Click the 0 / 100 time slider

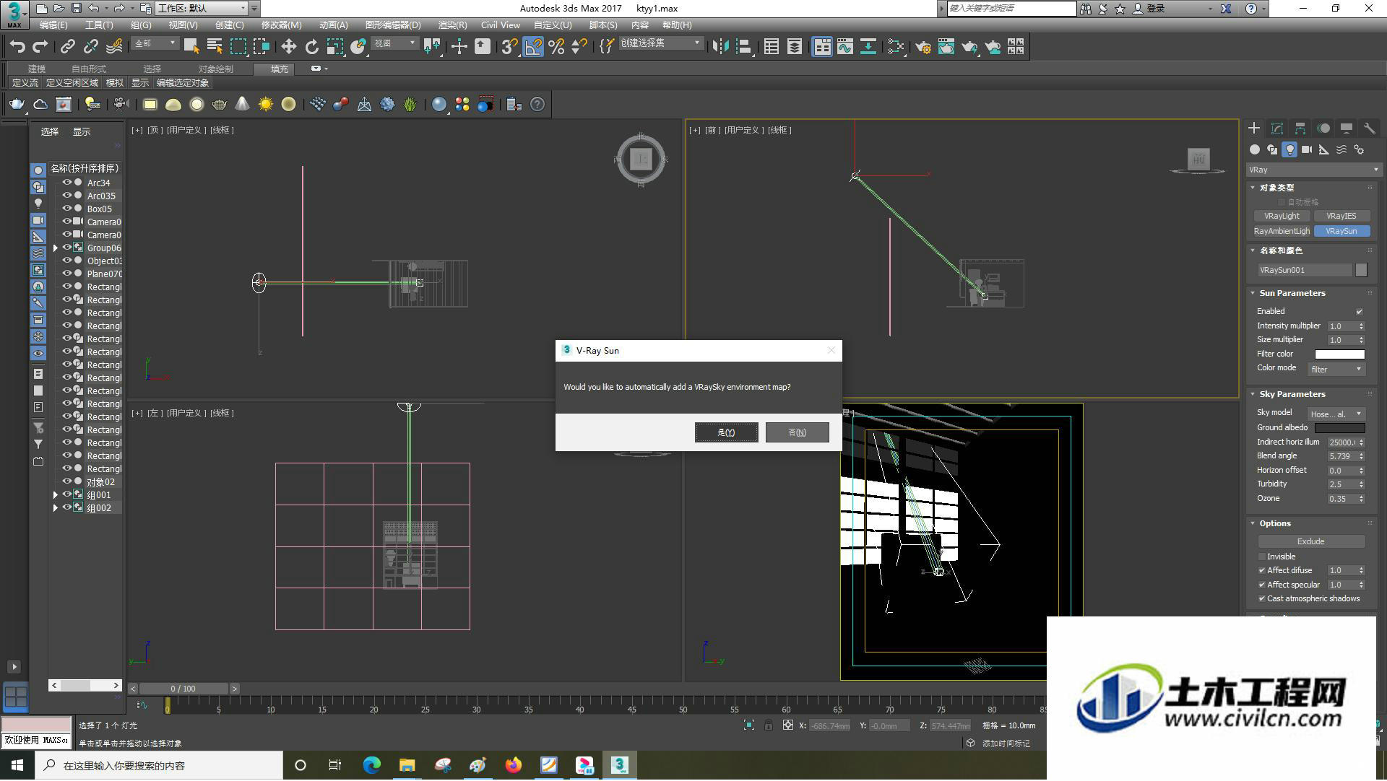click(x=183, y=689)
